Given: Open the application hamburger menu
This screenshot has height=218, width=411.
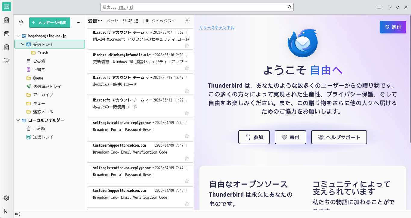Looking at the screenshot, I should [x=379, y=7].
